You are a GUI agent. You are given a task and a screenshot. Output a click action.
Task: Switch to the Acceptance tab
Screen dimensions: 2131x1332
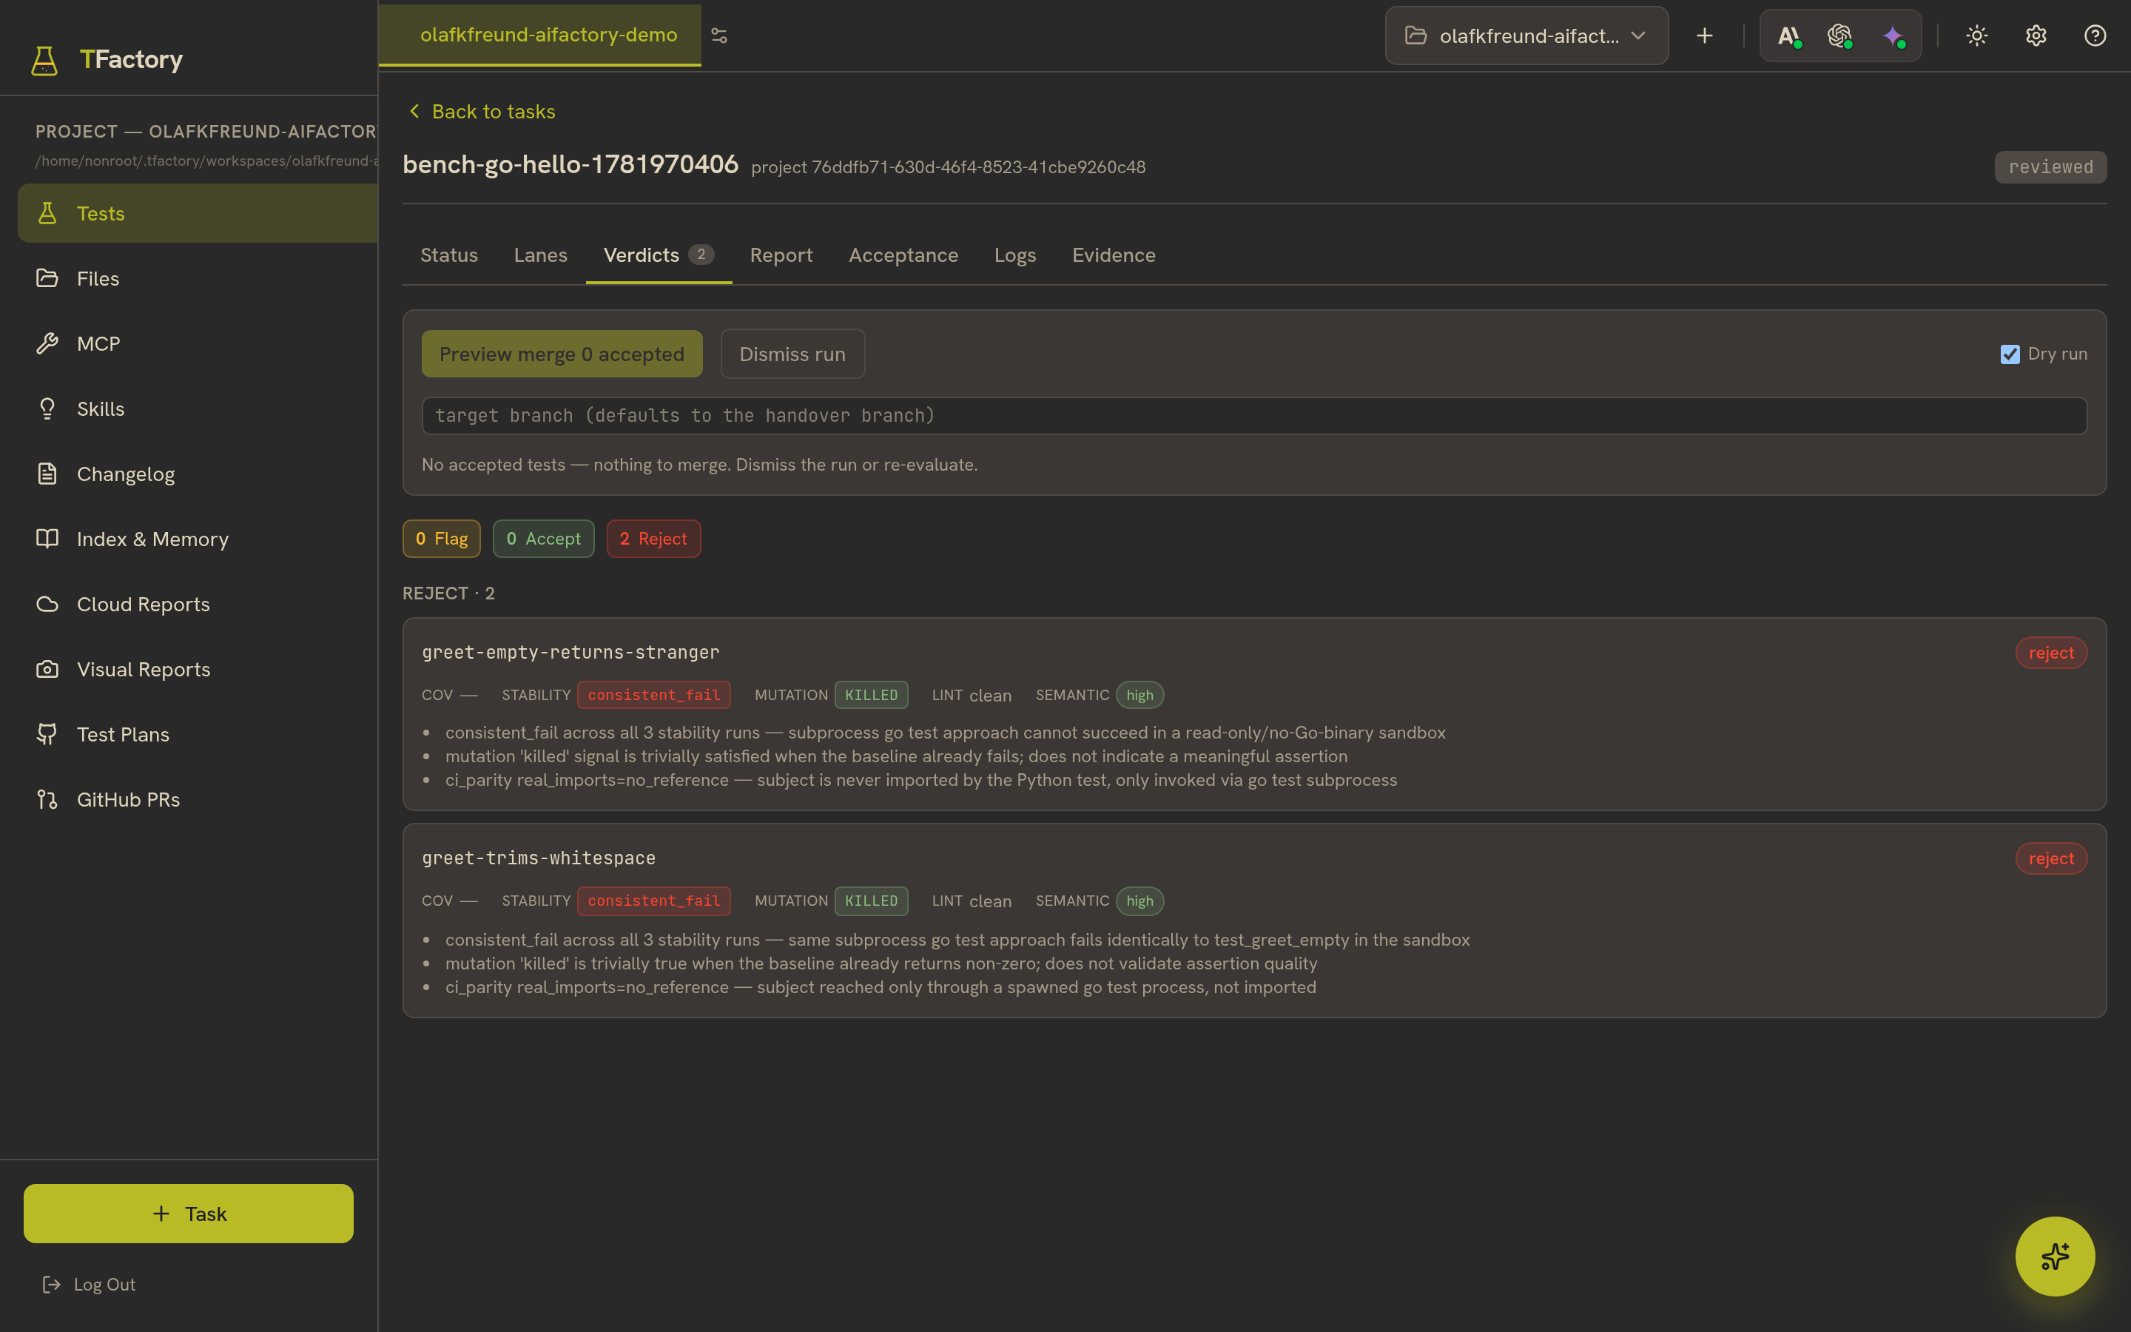(x=903, y=255)
